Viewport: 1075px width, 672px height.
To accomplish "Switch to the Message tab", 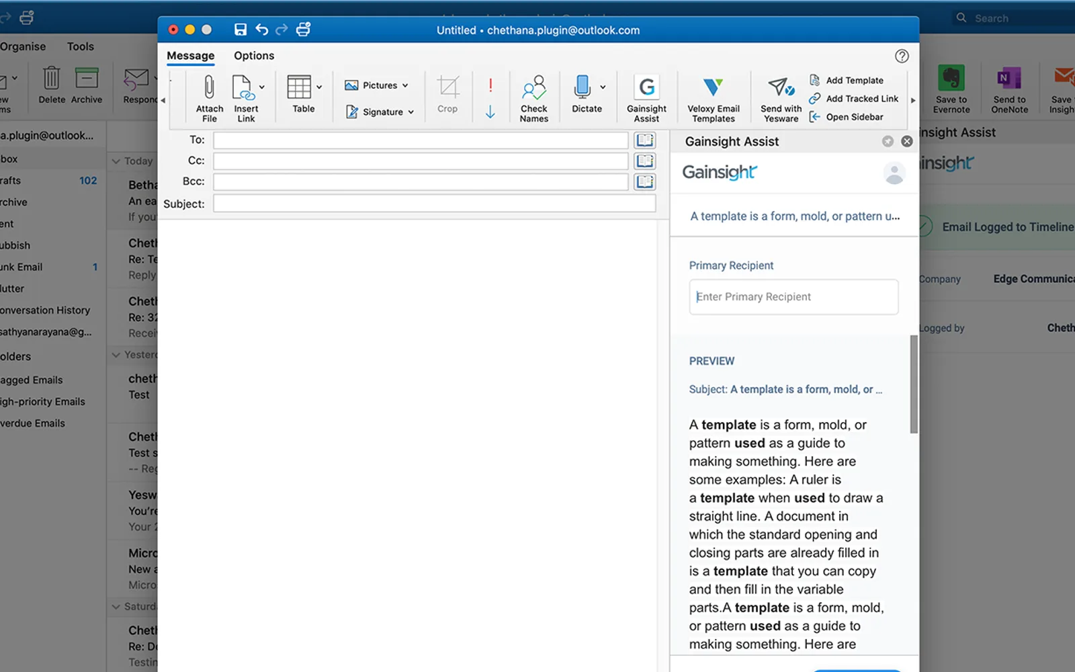I will (x=191, y=56).
